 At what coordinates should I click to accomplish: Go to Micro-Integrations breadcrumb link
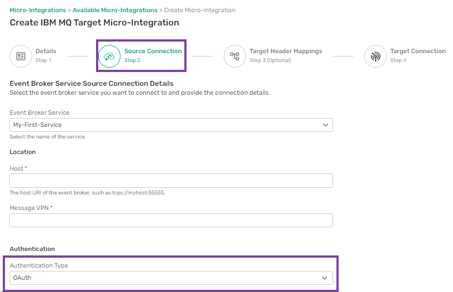(x=38, y=10)
